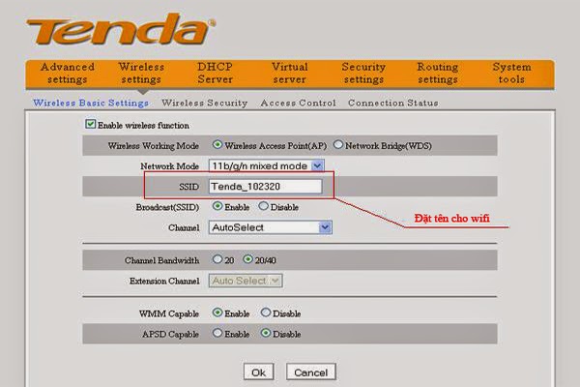Switch to Wireless Security tab
This screenshot has width=580, height=387.
(x=205, y=103)
